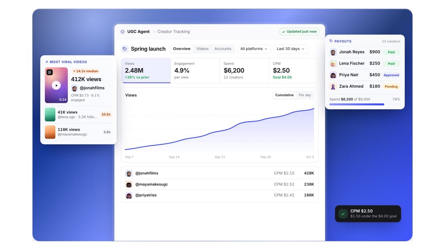Click Lena Fischer avatar in Payouts
Viewport: 445px width, 250px height.
click(333, 64)
